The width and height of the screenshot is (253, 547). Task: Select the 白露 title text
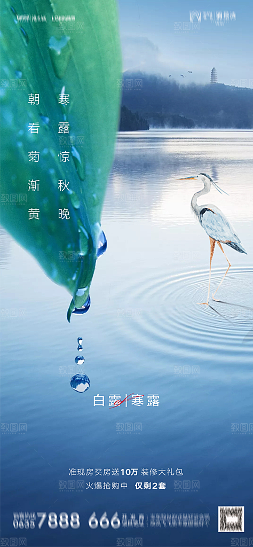click(x=108, y=401)
